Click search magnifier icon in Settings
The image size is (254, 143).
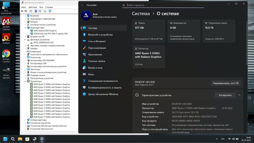[124, 5]
